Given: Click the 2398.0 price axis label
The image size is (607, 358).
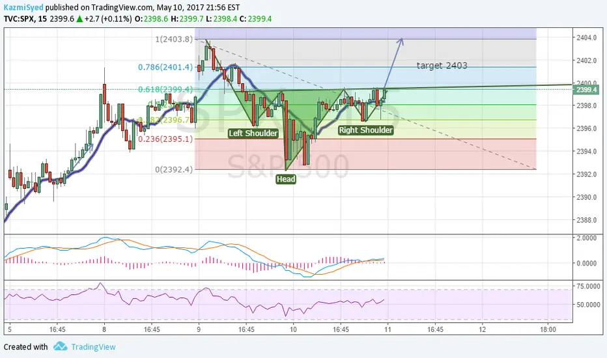Looking at the screenshot, I should click(586, 105).
